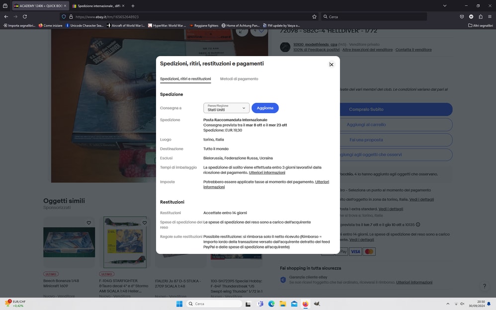The width and height of the screenshot is (496, 310).
Task: Close the Spedizione internazionale tab
Action: click(123, 5)
